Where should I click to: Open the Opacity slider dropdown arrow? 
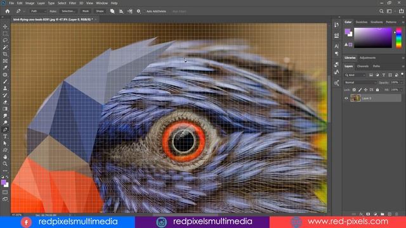point(402,82)
